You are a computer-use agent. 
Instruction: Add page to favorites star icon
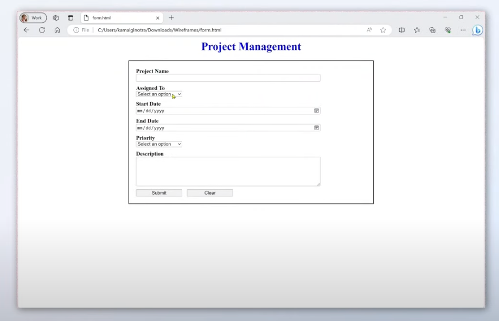[383, 30]
